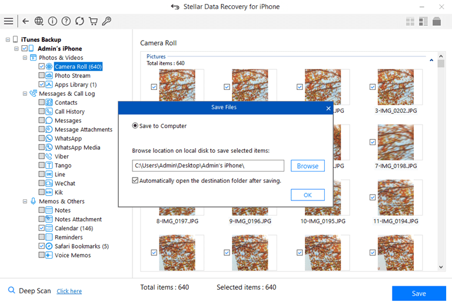Click the refresh update icon
This screenshot has width=452, height=308.
(79, 21)
